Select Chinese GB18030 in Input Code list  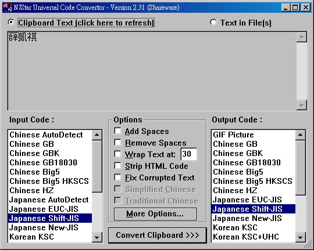point(50,162)
